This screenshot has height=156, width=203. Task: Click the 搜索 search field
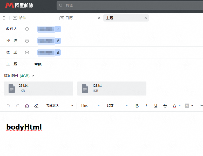[x=130, y=5]
